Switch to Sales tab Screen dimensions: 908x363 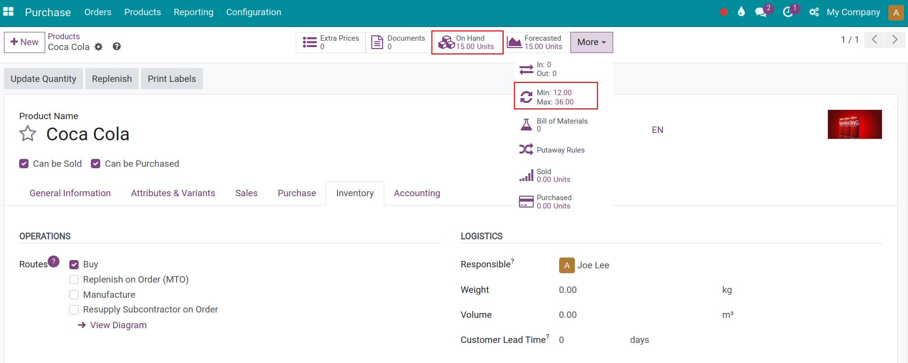click(x=246, y=193)
